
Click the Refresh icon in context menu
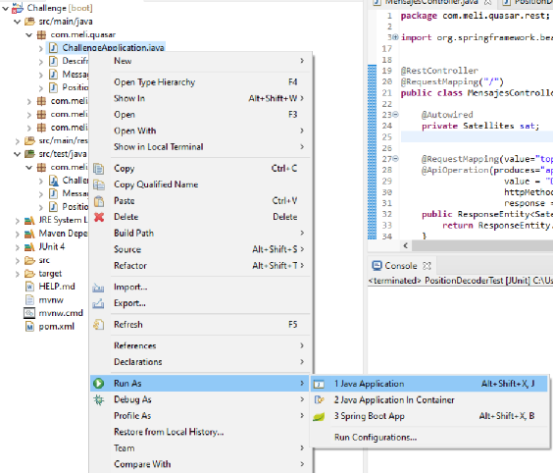pos(99,325)
